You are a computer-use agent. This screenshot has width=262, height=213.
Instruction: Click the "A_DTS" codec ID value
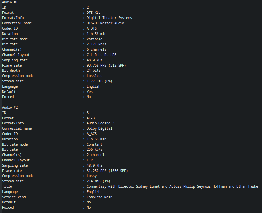click(x=92, y=28)
